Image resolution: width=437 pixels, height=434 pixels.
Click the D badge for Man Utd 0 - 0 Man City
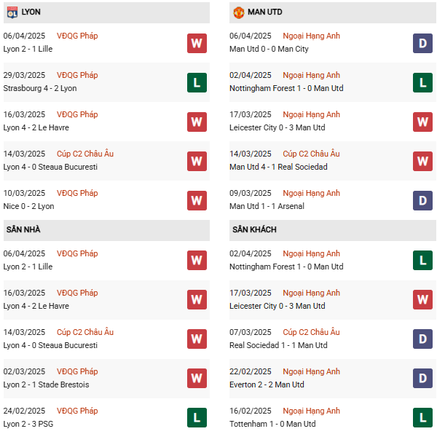[423, 43]
